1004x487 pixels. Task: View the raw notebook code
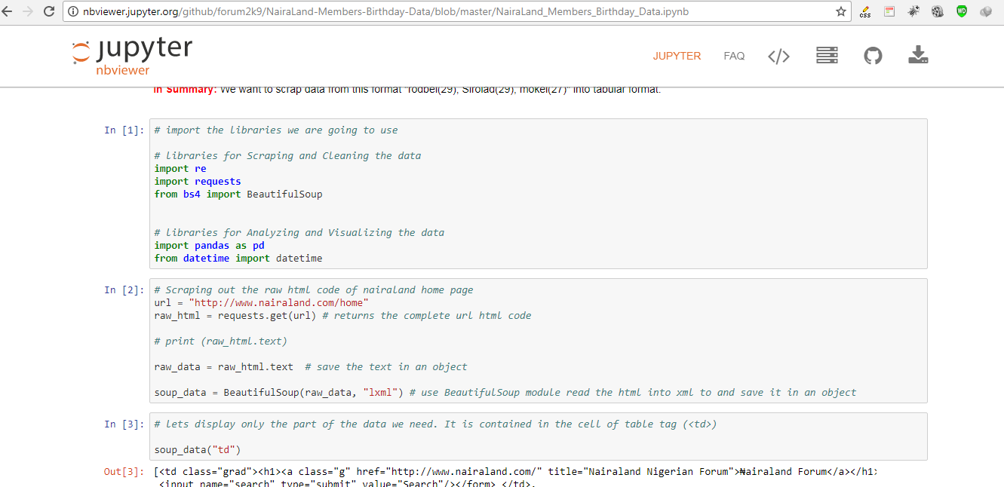(778, 55)
